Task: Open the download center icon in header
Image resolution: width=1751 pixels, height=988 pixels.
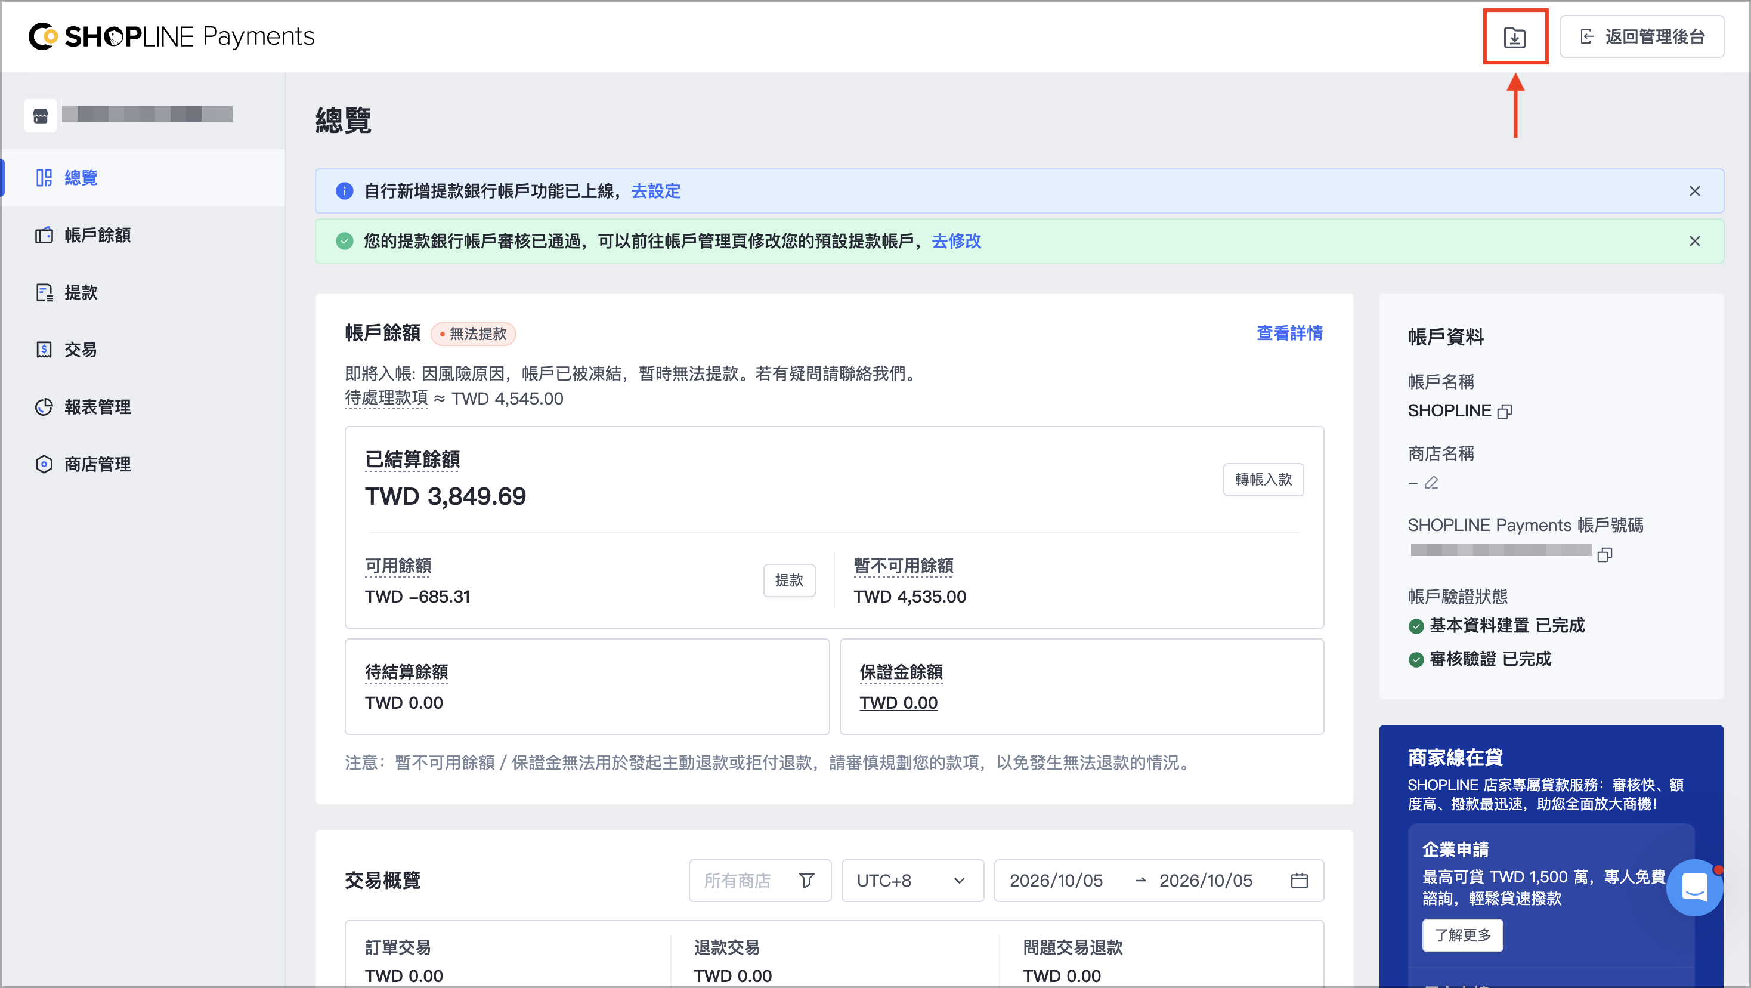Action: tap(1514, 37)
